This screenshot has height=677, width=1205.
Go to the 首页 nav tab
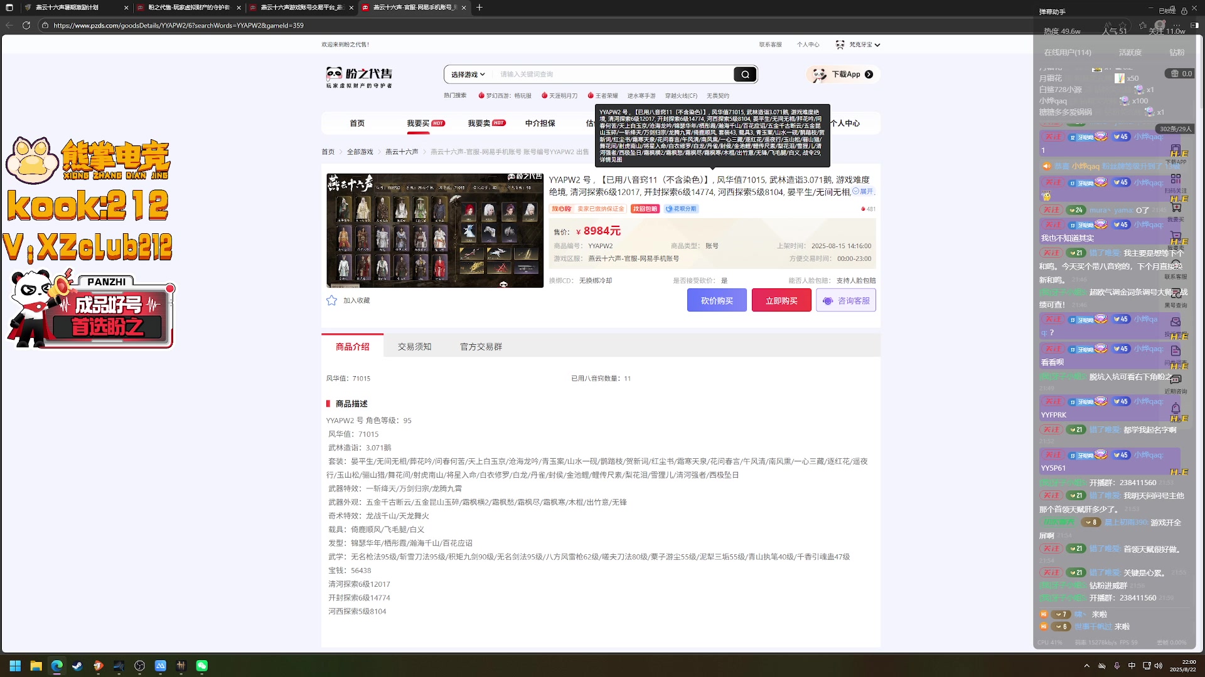tap(357, 123)
